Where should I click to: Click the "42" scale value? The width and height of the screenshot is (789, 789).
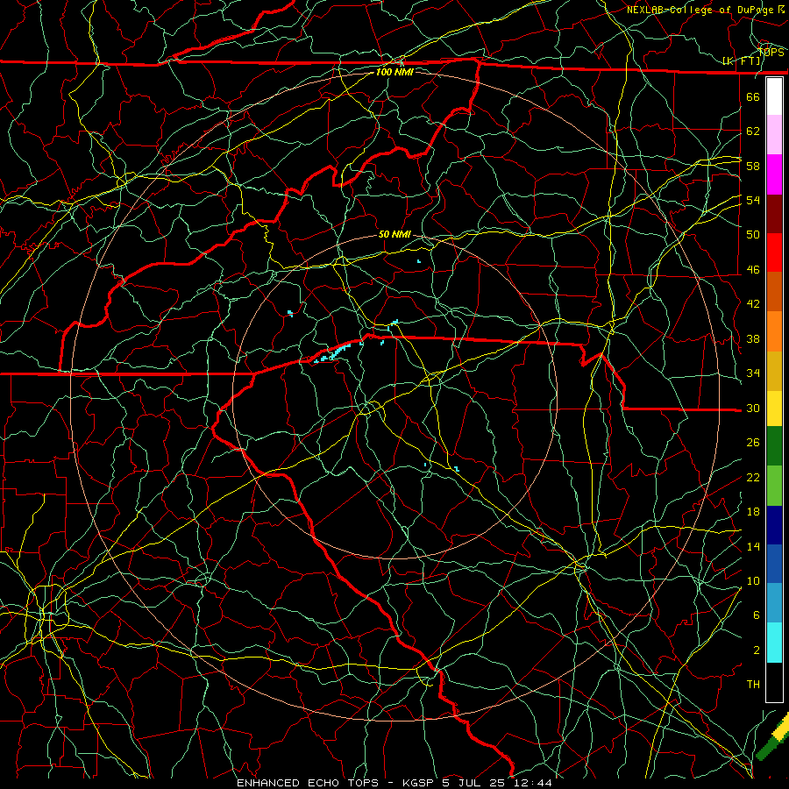pyautogui.click(x=753, y=304)
